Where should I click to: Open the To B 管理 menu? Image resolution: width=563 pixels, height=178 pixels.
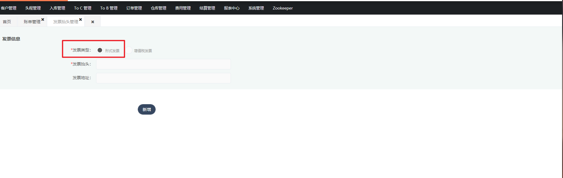pos(109,8)
